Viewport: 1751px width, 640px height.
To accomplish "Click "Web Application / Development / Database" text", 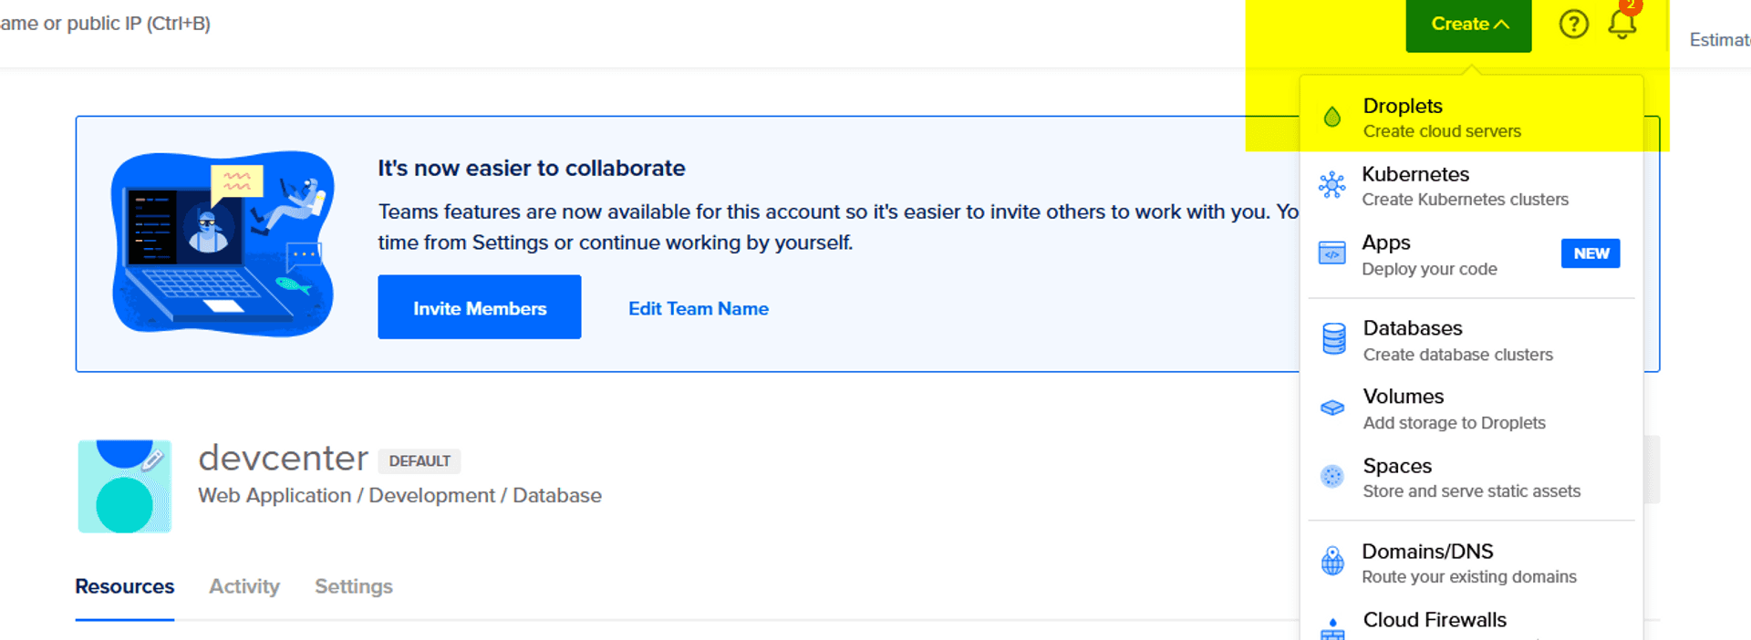I will point(400,496).
